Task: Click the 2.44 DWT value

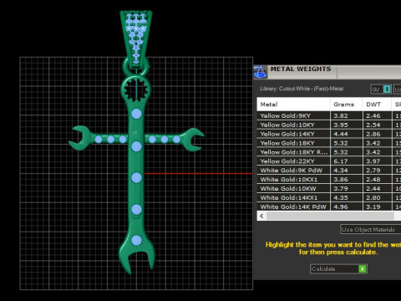Action: (x=373, y=189)
